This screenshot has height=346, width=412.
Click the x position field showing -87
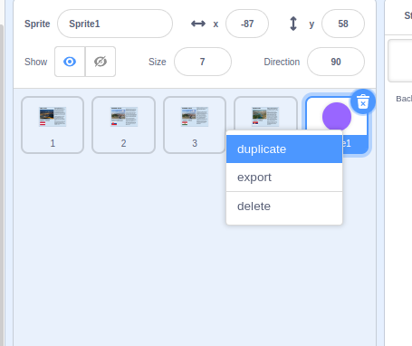[x=247, y=24]
